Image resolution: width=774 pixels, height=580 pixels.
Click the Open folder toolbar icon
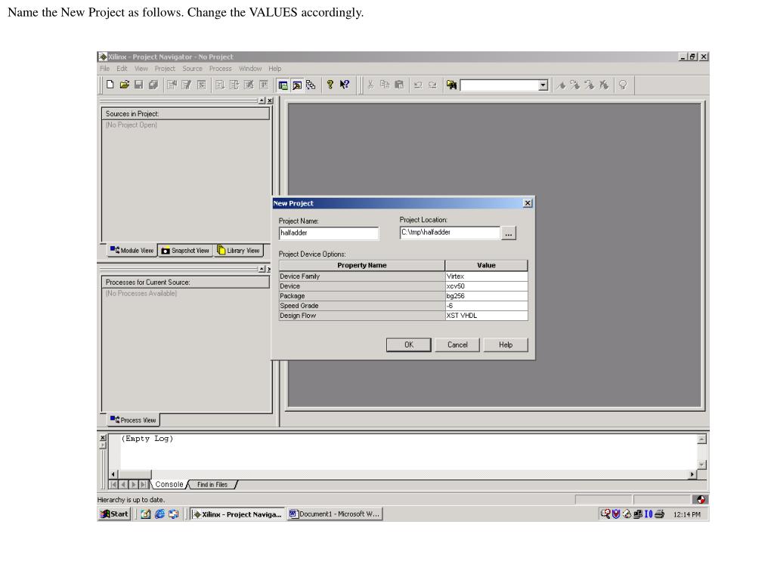(x=125, y=85)
